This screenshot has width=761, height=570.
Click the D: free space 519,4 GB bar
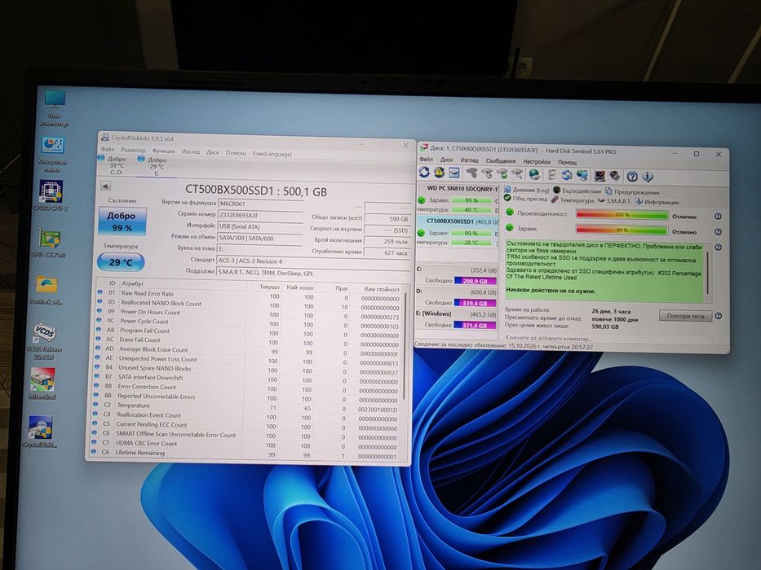pos(476,303)
